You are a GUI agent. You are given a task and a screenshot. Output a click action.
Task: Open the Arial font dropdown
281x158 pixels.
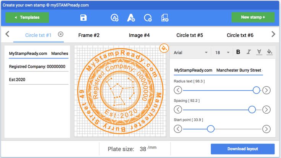[191, 52]
